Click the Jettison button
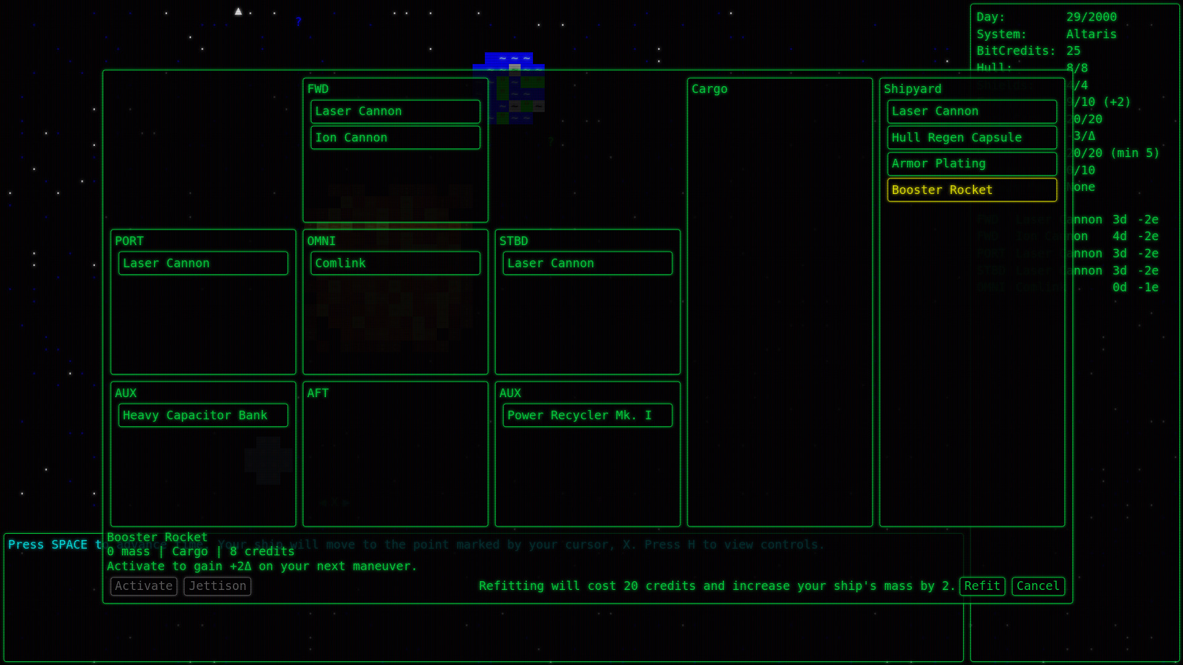Viewport: 1183px width, 665px height. 217,586
